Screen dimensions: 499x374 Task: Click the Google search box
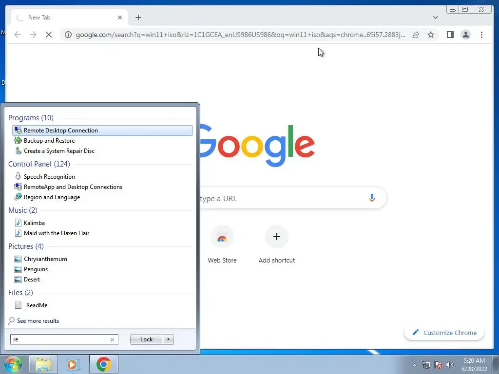click(x=293, y=198)
